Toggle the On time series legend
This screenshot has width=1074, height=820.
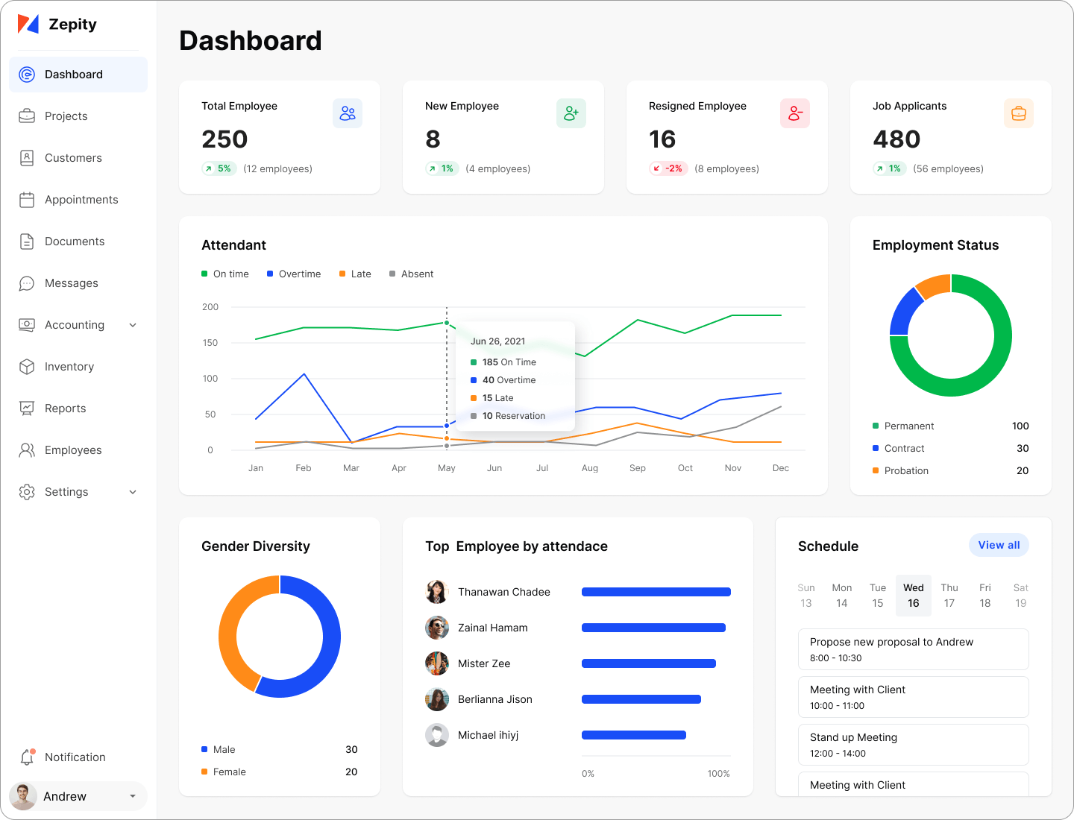click(x=225, y=274)
